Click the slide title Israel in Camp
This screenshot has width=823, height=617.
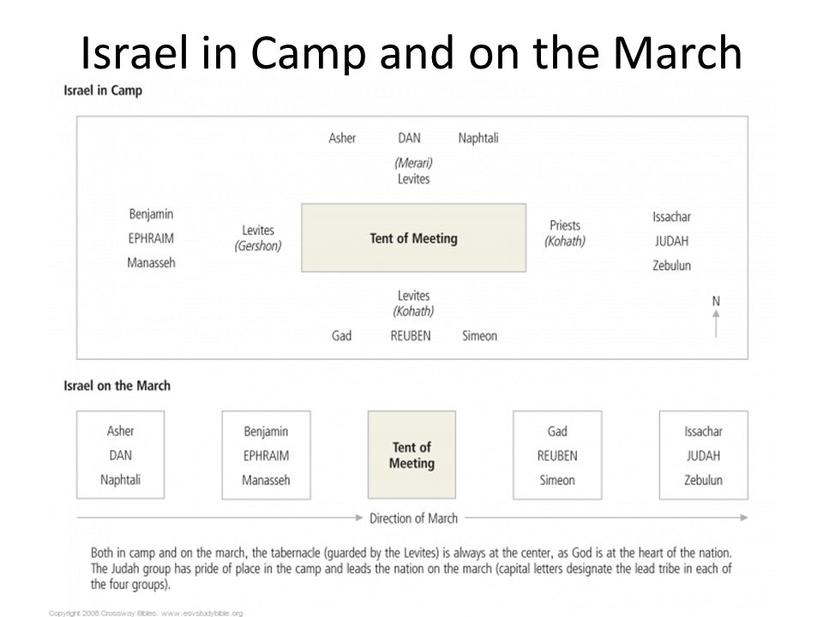click(411, 52)
